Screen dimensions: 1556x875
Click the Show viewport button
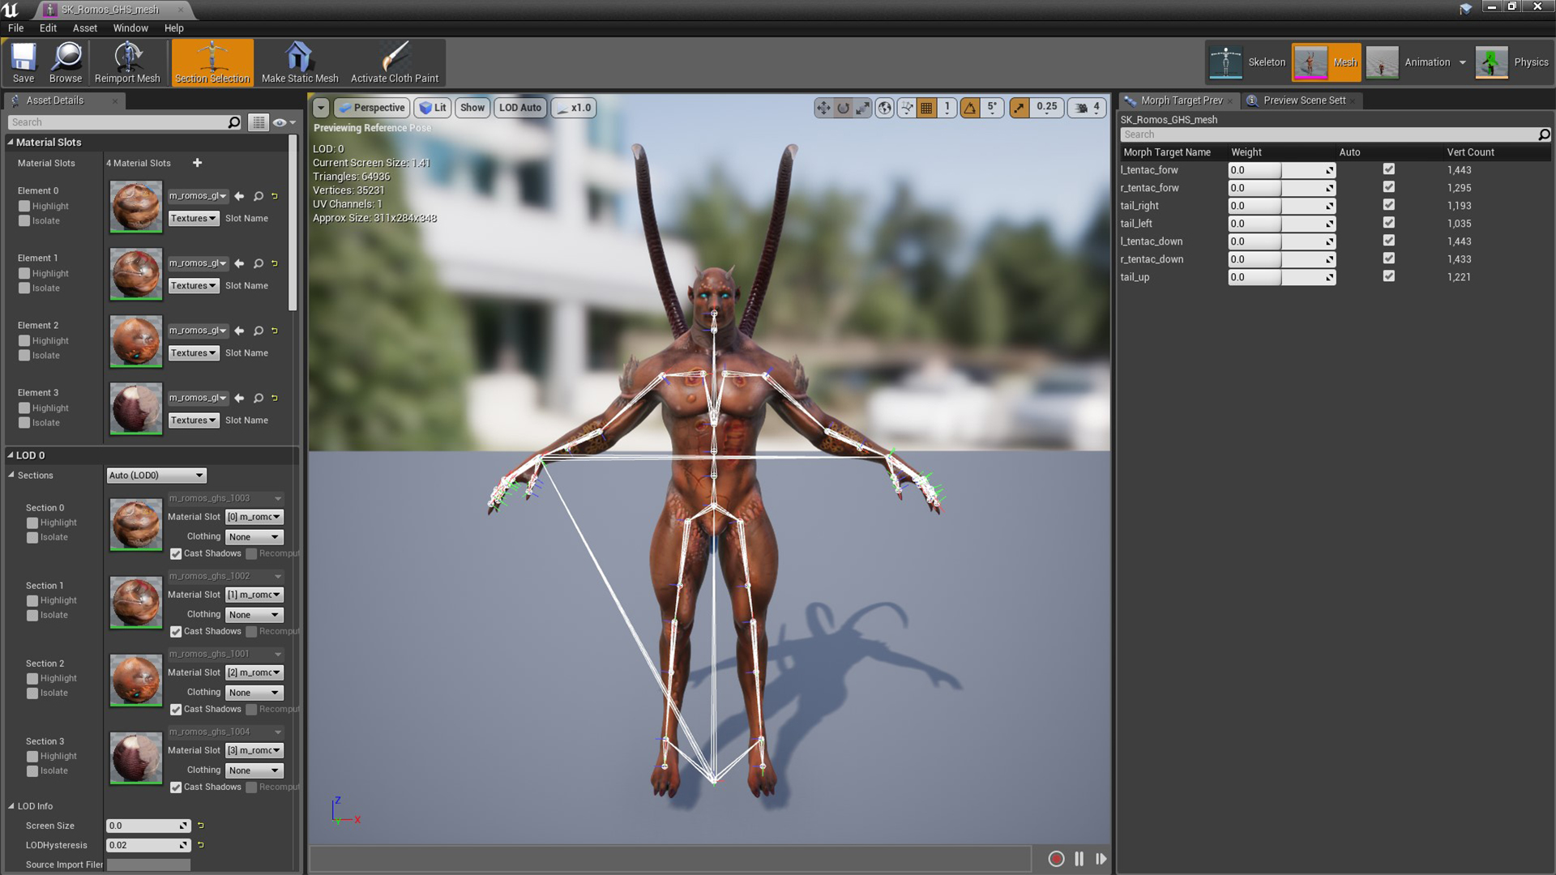(472, 108)
